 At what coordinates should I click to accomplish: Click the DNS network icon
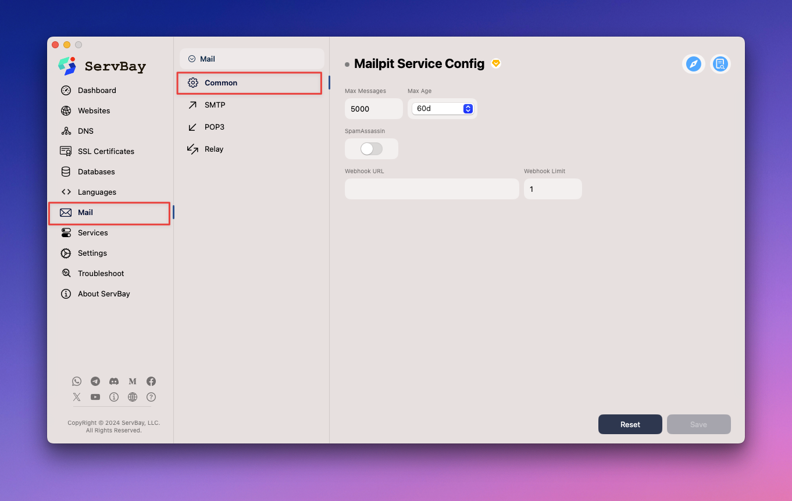pyautogui.click(x=66, y=131)
